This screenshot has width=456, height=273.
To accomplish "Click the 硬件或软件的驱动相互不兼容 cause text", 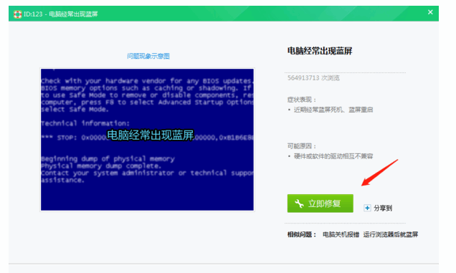I will pyautogui.click(x=333, y=156).
